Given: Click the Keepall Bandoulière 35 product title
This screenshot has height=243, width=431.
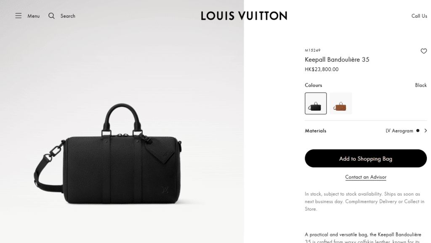Looking at the screenshot, I should point(337,60).
